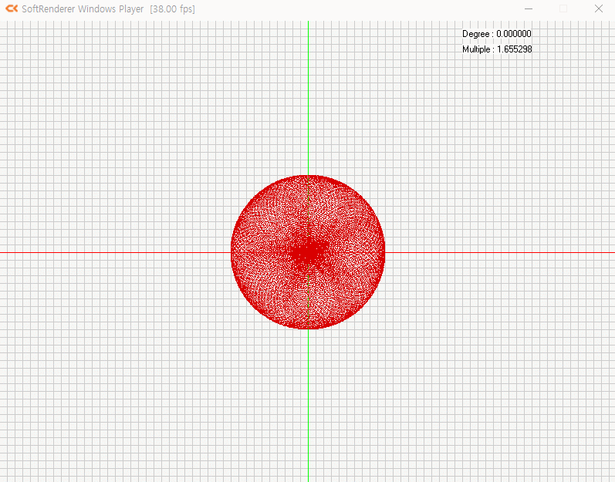Click the window title 'SoftRenderer Windows Player'
Viewport: 615px width, 482px height.
click(83, 9)
